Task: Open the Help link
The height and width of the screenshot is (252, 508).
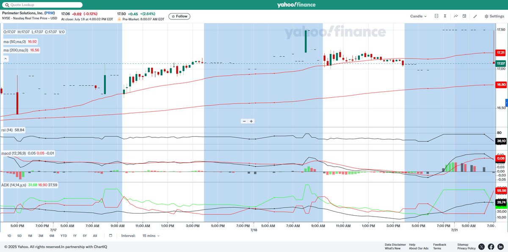Action: 412,244
